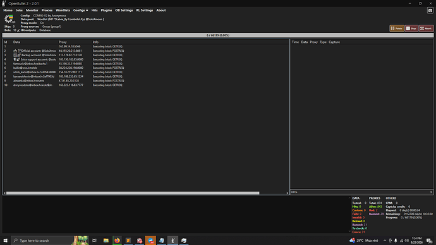This screenshot has width=436, height=245.
Task: Click the log panel scroll up arrow
Action: 349,198
